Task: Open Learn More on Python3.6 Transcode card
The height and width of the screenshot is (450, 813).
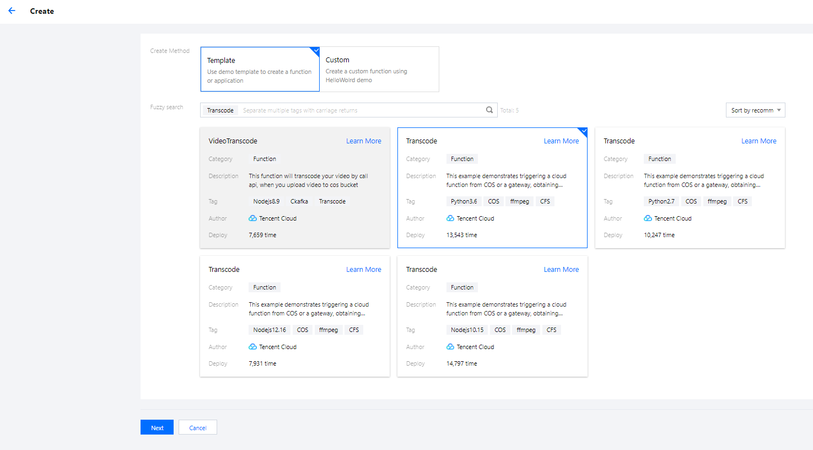Action: tap(561, 141)
